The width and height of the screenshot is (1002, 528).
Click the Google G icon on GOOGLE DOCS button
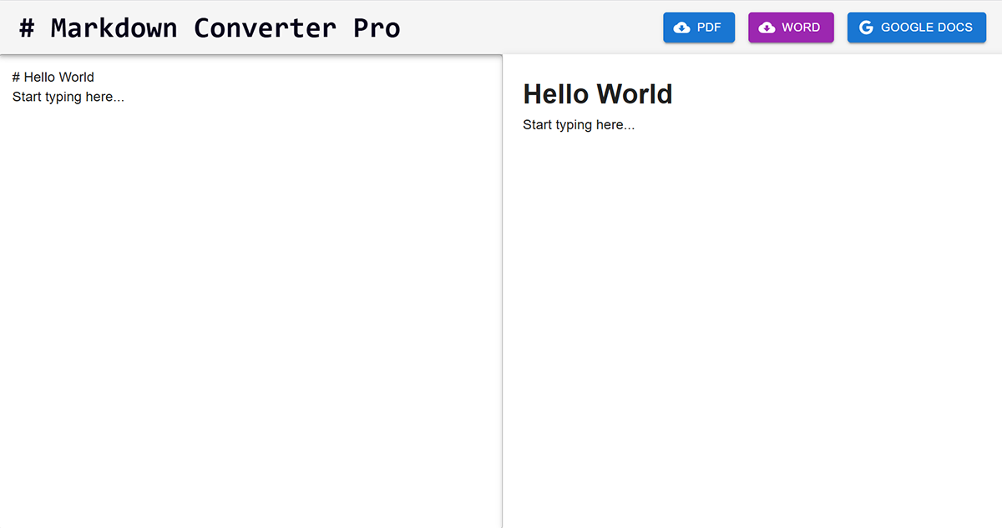pyautogui.click(x=866, y=27)
